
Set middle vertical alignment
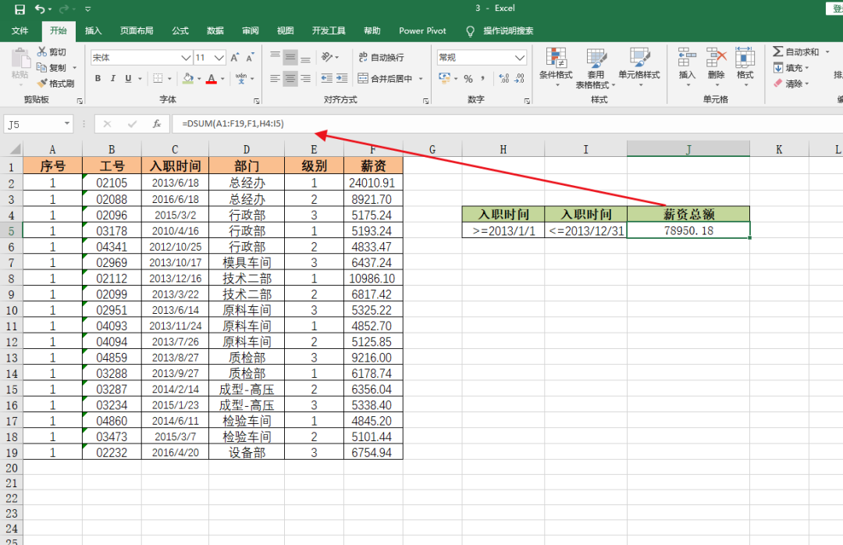point(290,58)
